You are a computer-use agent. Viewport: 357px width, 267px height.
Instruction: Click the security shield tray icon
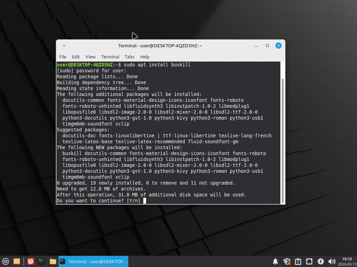287,261
